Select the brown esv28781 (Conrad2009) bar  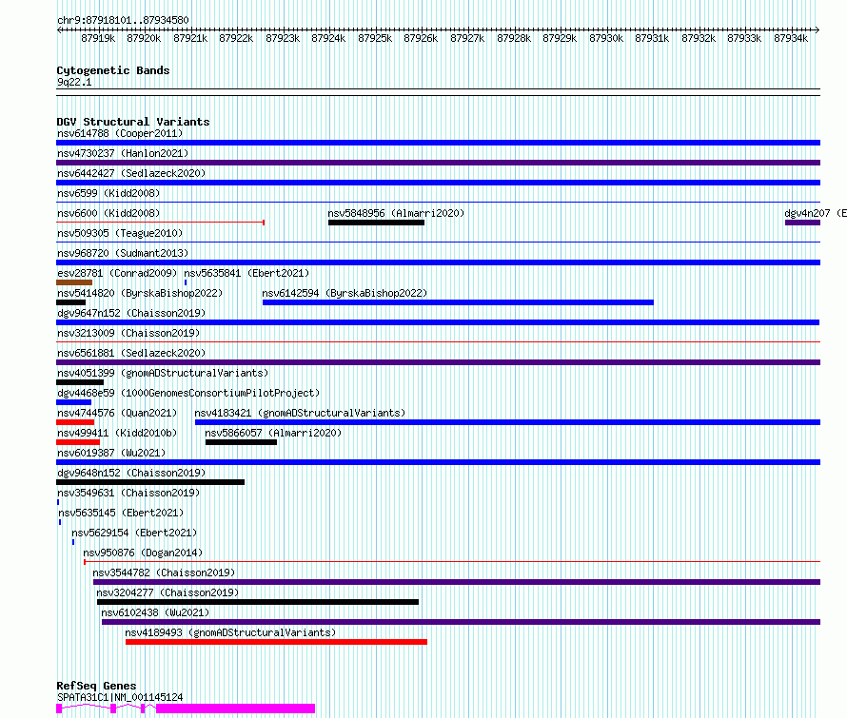[x=74, y=282]
